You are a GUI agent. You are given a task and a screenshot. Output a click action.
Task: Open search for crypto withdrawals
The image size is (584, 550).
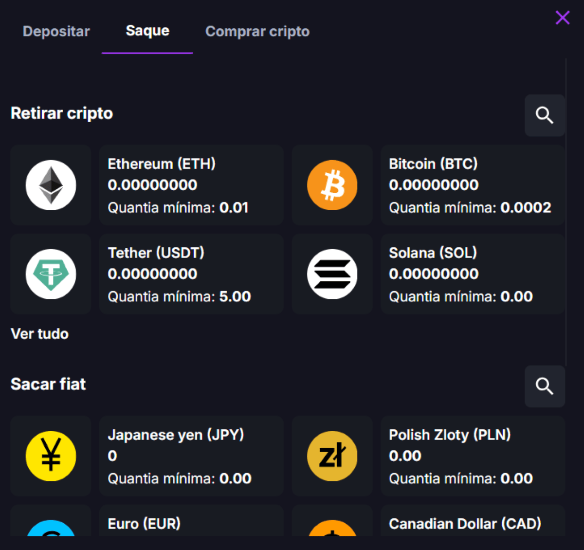tap(545, 116)
